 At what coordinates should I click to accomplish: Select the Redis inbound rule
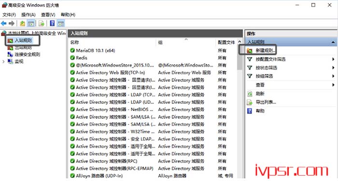[x=82, y=58]
